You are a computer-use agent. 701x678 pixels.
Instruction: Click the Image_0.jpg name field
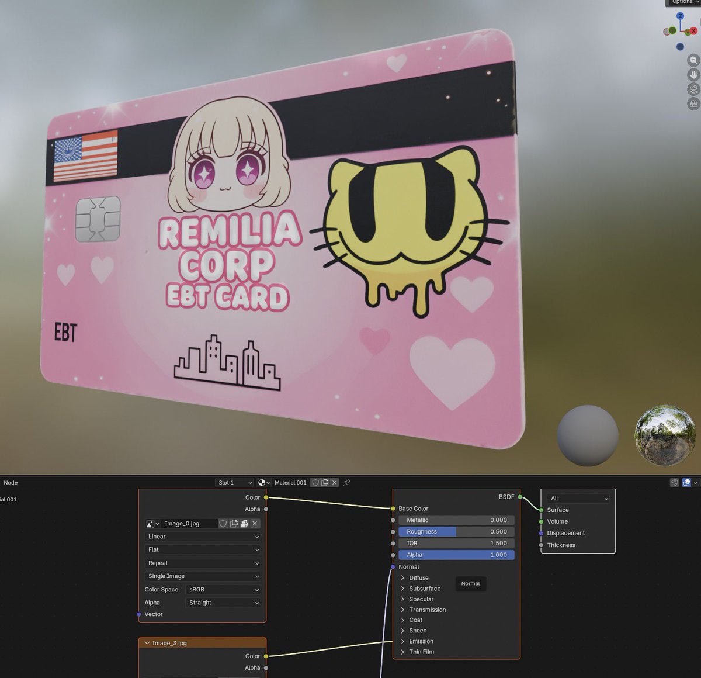(189, 524)
